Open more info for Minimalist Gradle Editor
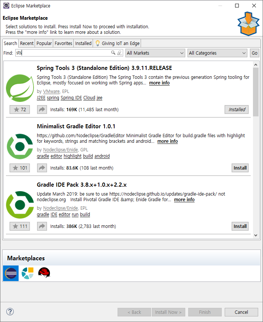The width and height of the screenshot is (263, 322). pos(167,141)
